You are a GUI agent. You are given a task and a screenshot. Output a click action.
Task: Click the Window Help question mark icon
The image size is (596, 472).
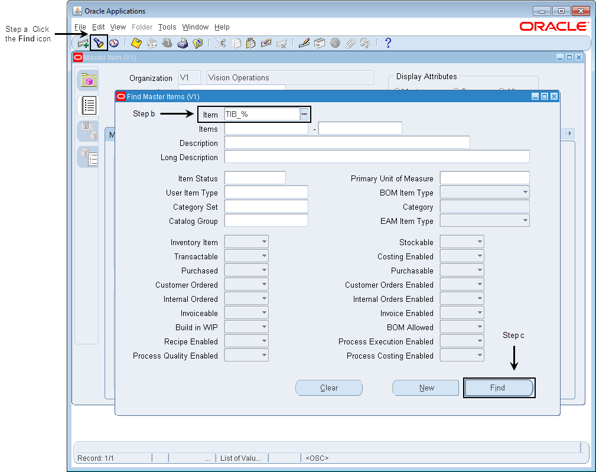tap(387, 43)
